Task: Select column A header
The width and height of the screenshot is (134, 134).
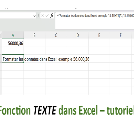Action: pos(13,35)
